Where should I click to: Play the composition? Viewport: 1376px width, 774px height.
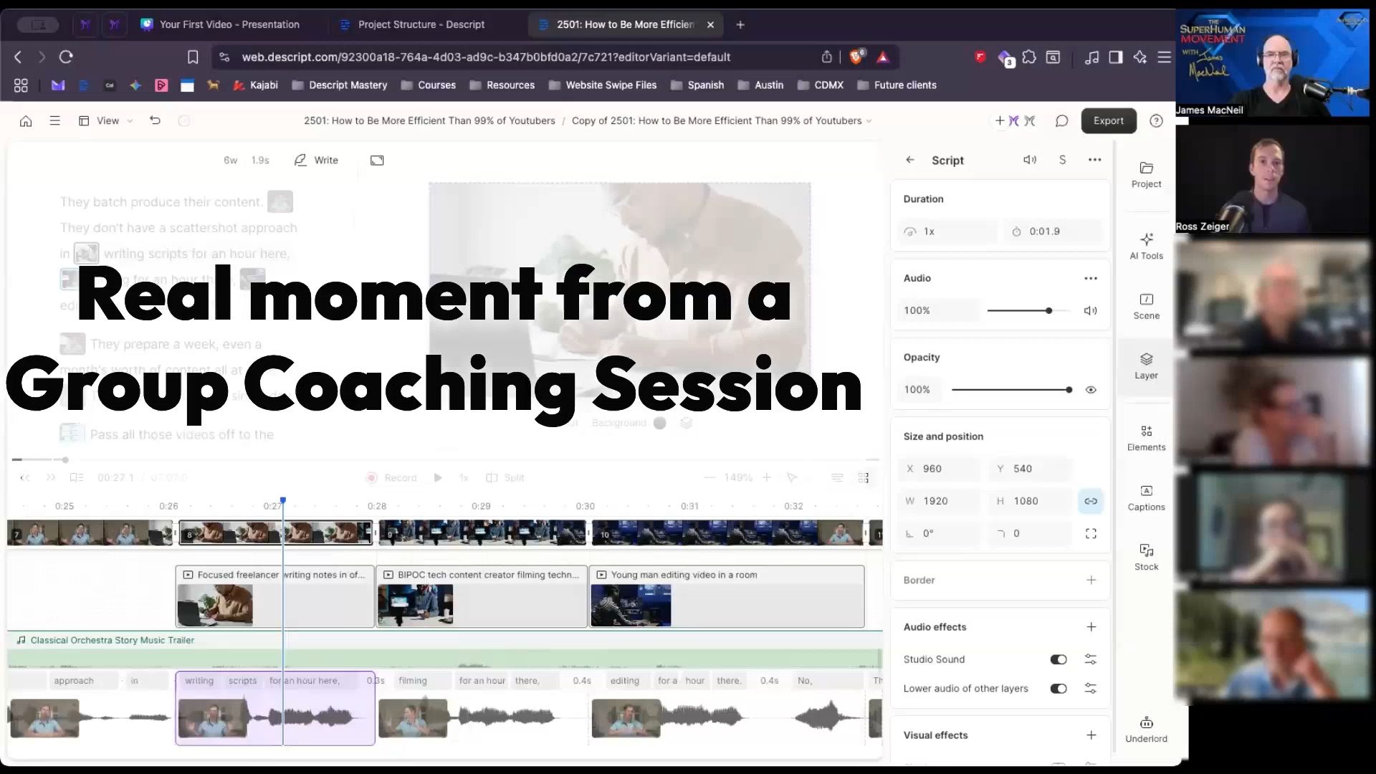point(438,478)
